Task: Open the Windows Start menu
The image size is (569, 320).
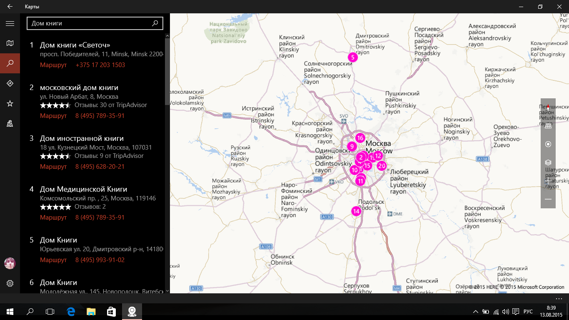Action: [10, 312]
